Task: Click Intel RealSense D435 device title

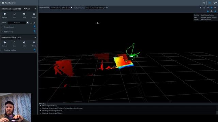Action: coord(11,9)
